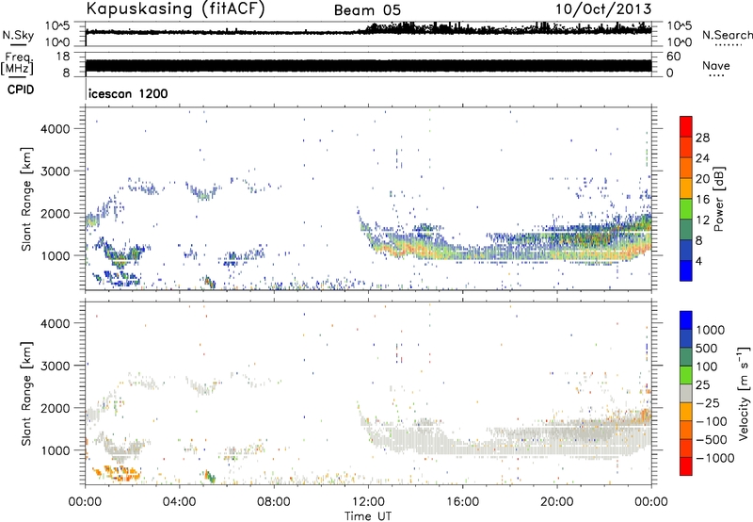753x522 pixels.
Task: Click the "20" label on the Power colorbar
Action: pyautogui.click(x=702, y=179)
